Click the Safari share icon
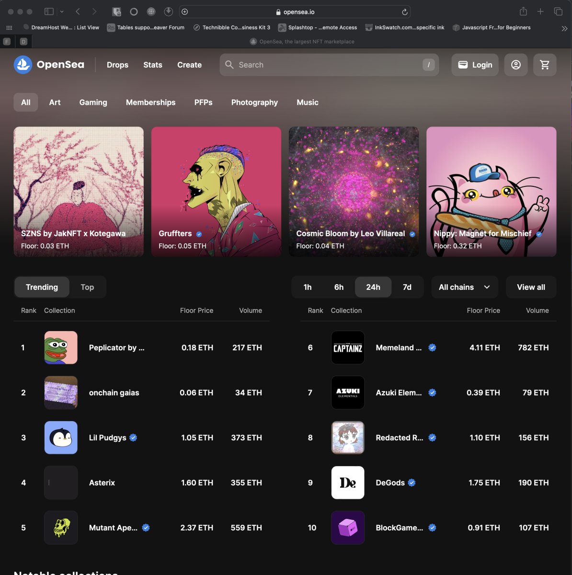 click(x=523, y=11)
